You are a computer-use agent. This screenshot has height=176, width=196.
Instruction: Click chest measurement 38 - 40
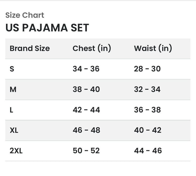coord(86,89)
